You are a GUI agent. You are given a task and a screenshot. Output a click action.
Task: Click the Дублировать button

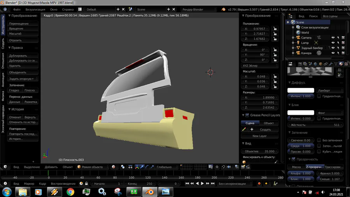(x=23, y=56)
